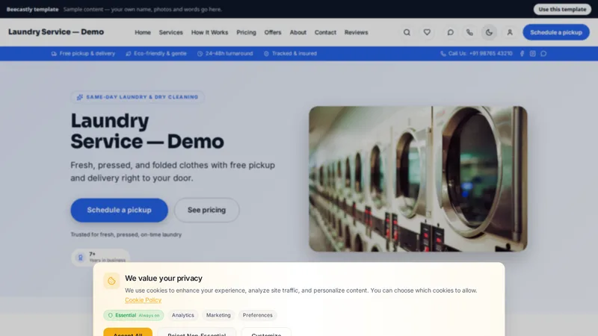The height and width of the screenshot is (336, 598).
Task: Open the heart favorites icon
Action: pyautogui.click(x=427, y=32)
